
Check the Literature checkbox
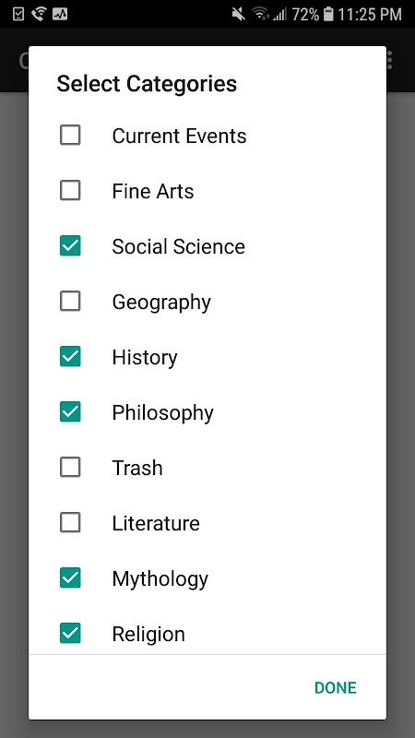click(x=70, y=522)
